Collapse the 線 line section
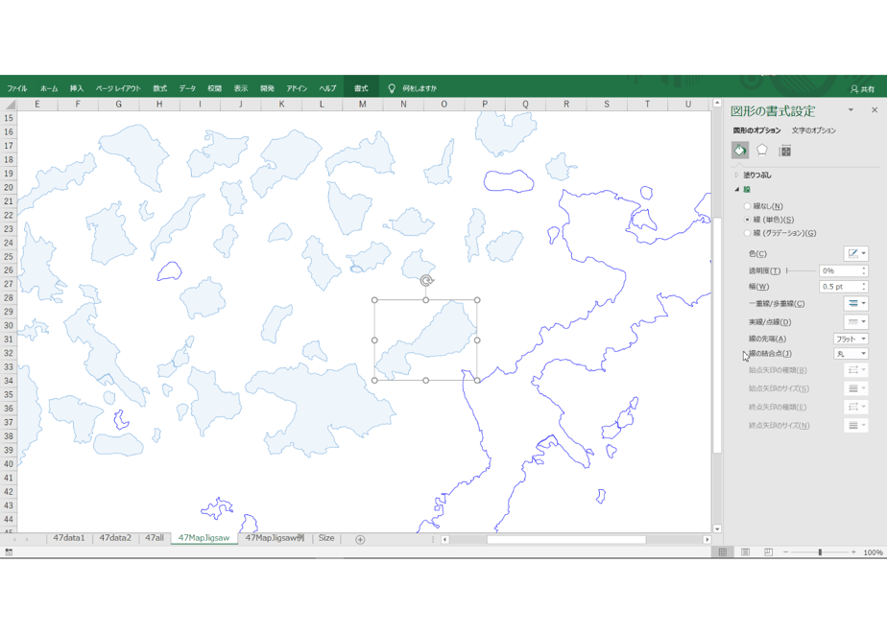Image resolution: width=887 pixels, height=633 pixels. click(736, 189)
